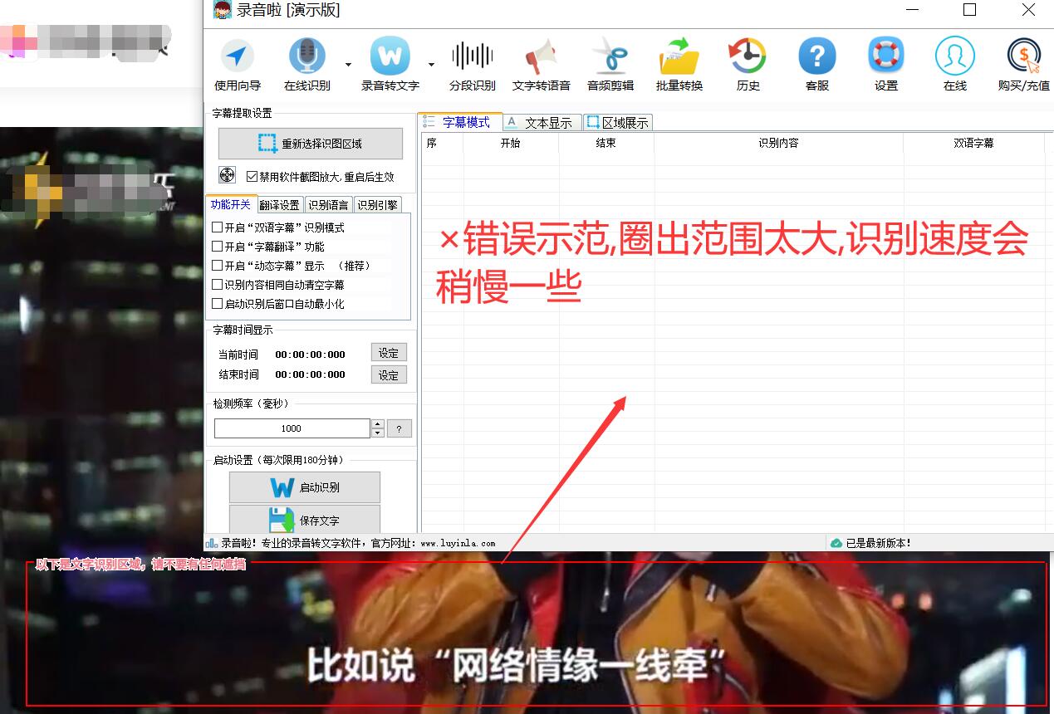The height and width of the screenshot is (714, 1054).
Task: Click 启动识别 button
Action: click(305, 487)
